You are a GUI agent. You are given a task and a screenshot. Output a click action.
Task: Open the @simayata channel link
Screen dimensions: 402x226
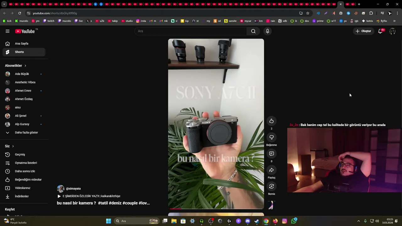(73, 189)
